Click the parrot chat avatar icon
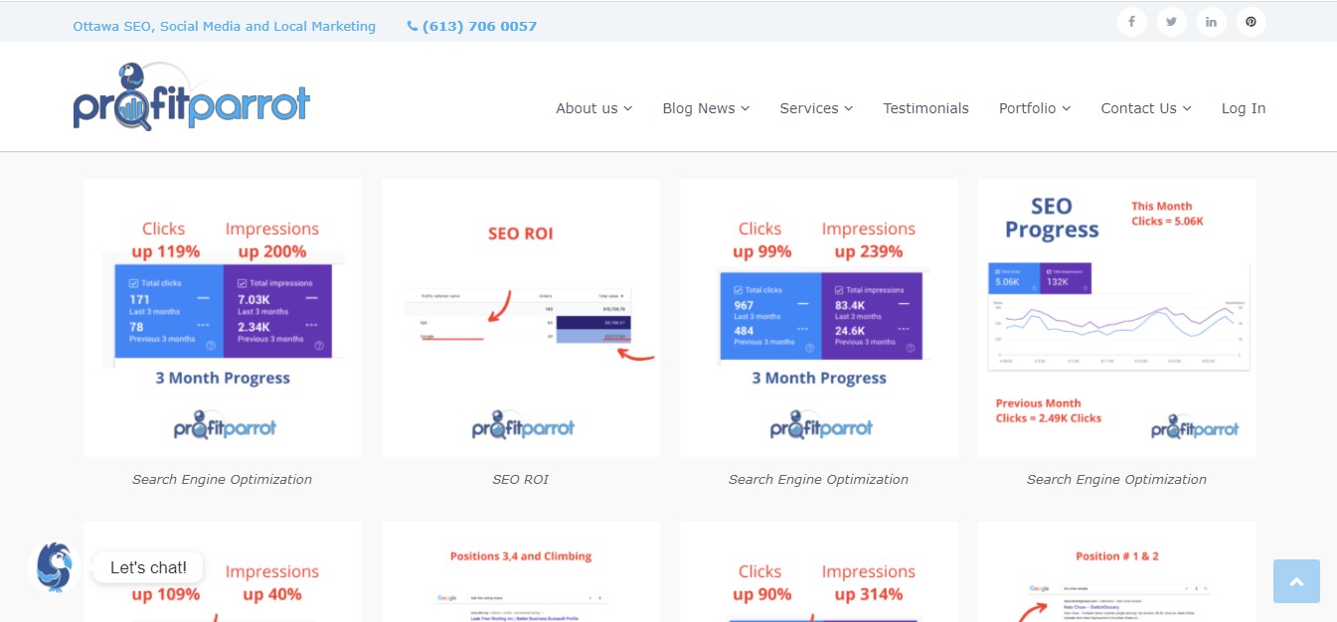This screenshot has height=622, width=1337. [x=55, y=567]
